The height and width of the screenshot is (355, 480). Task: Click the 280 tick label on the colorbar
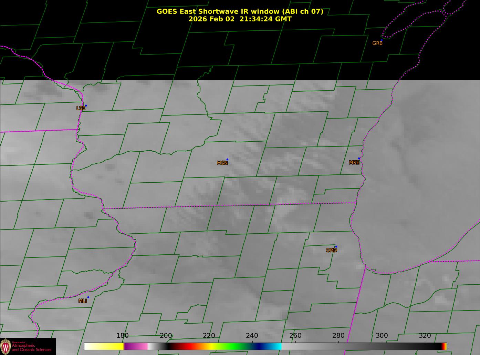[x=338, y=336]
